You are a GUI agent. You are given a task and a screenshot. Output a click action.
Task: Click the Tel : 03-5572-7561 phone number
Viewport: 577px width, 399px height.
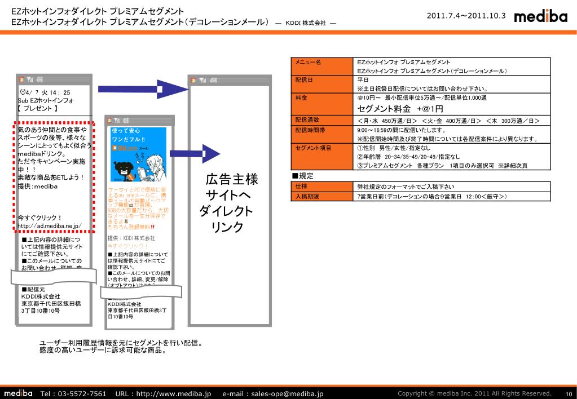[x=73, y=393]
